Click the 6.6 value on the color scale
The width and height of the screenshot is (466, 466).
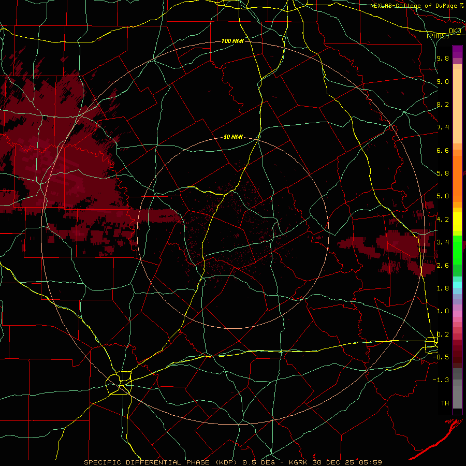(x=443, y=150)
